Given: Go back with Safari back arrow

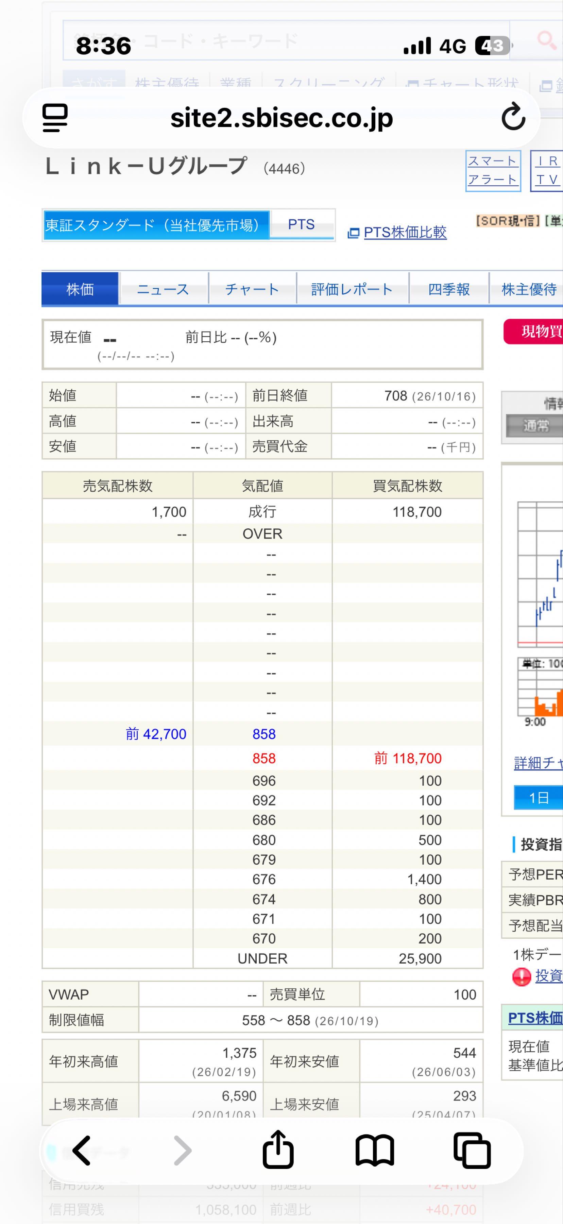Looking at the screenshot, I should [x=82, y=1150].
